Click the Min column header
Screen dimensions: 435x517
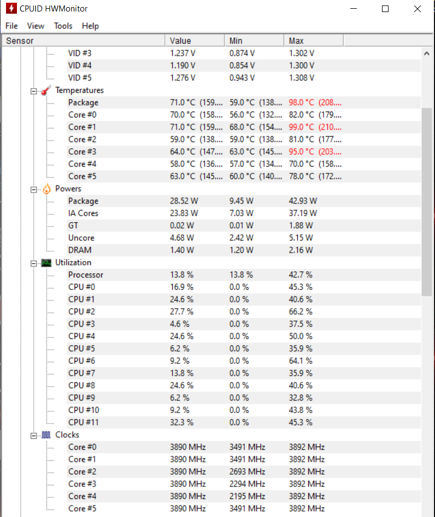(254, 40)
